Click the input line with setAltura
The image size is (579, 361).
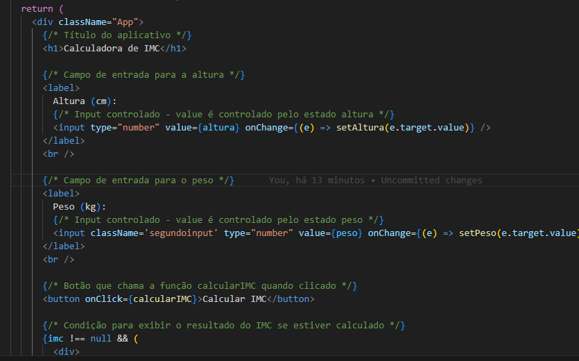click(x=272, y=128)
